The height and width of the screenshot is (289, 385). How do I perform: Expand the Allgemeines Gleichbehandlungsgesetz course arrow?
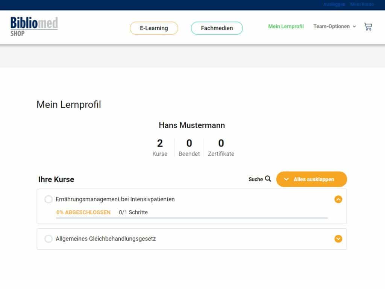(x=338, y=239)
